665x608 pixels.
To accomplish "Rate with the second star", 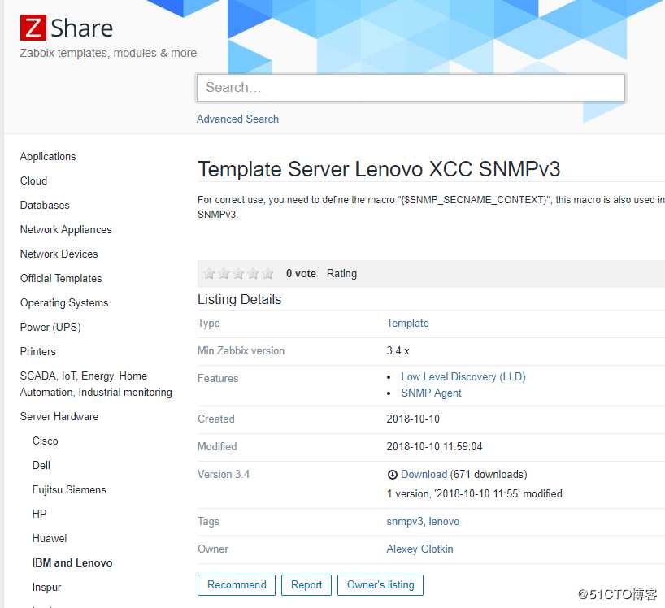I will [224, 273].
